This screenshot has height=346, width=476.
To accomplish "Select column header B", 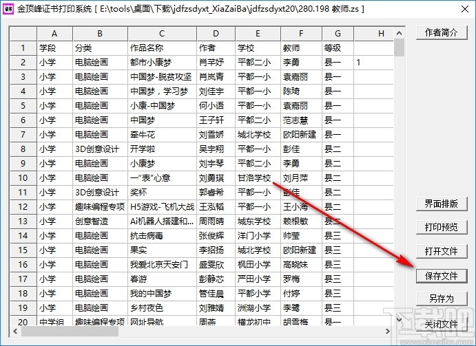I will click(x=100, y=34).
